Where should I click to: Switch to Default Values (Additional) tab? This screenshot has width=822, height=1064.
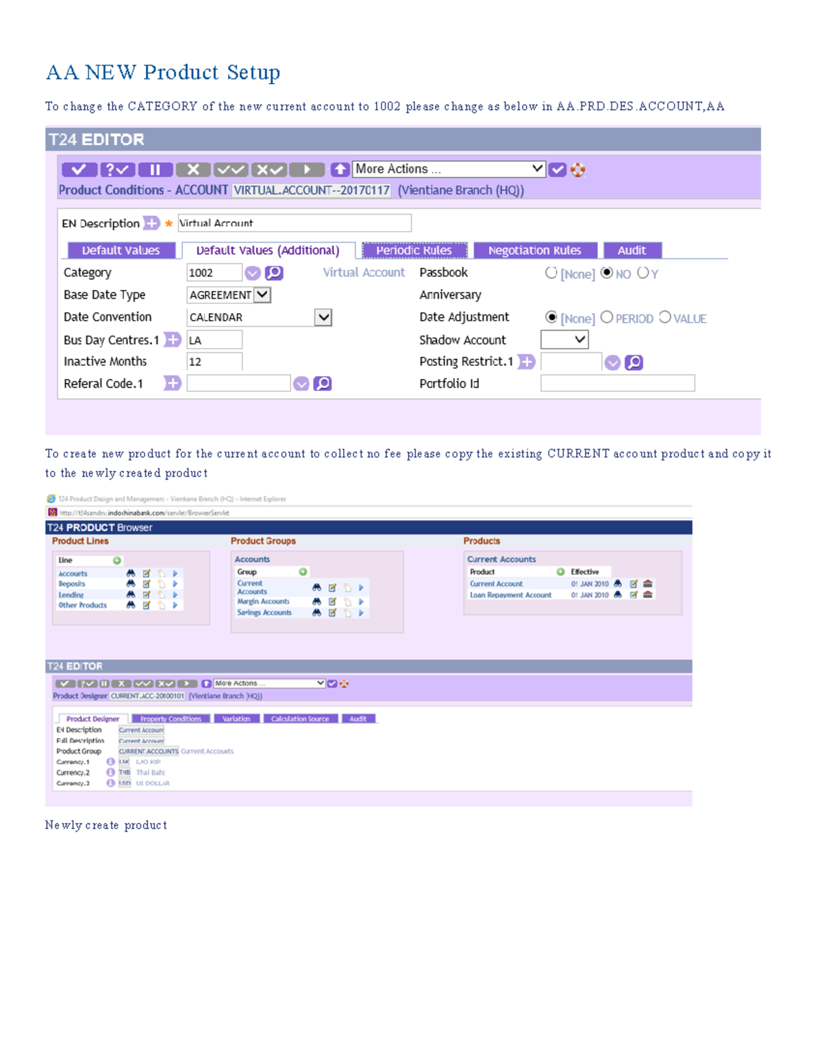(x=268, y=250)
